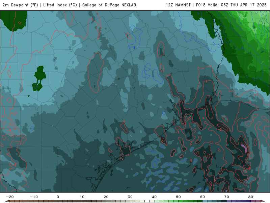Click the colorbar's left arrow end cap
Image resolution: width=270 pixels, height=203 pixels.
pyautogui.click(x=7, y=201)
